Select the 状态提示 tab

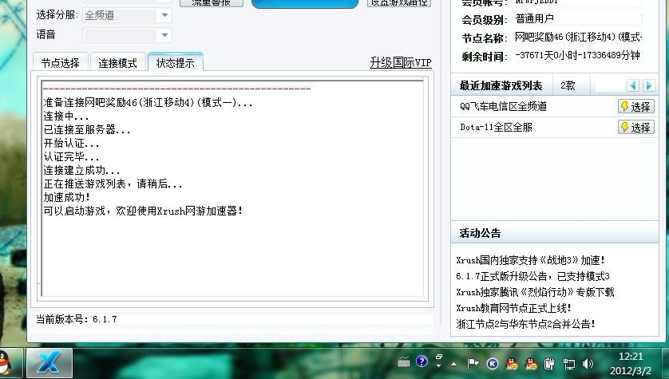[x=176, y=63]
